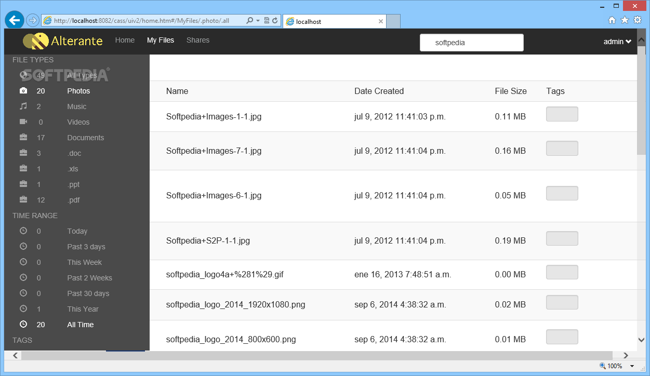Open file Softpedia+Images-7-1.jpg

(214, 151)
